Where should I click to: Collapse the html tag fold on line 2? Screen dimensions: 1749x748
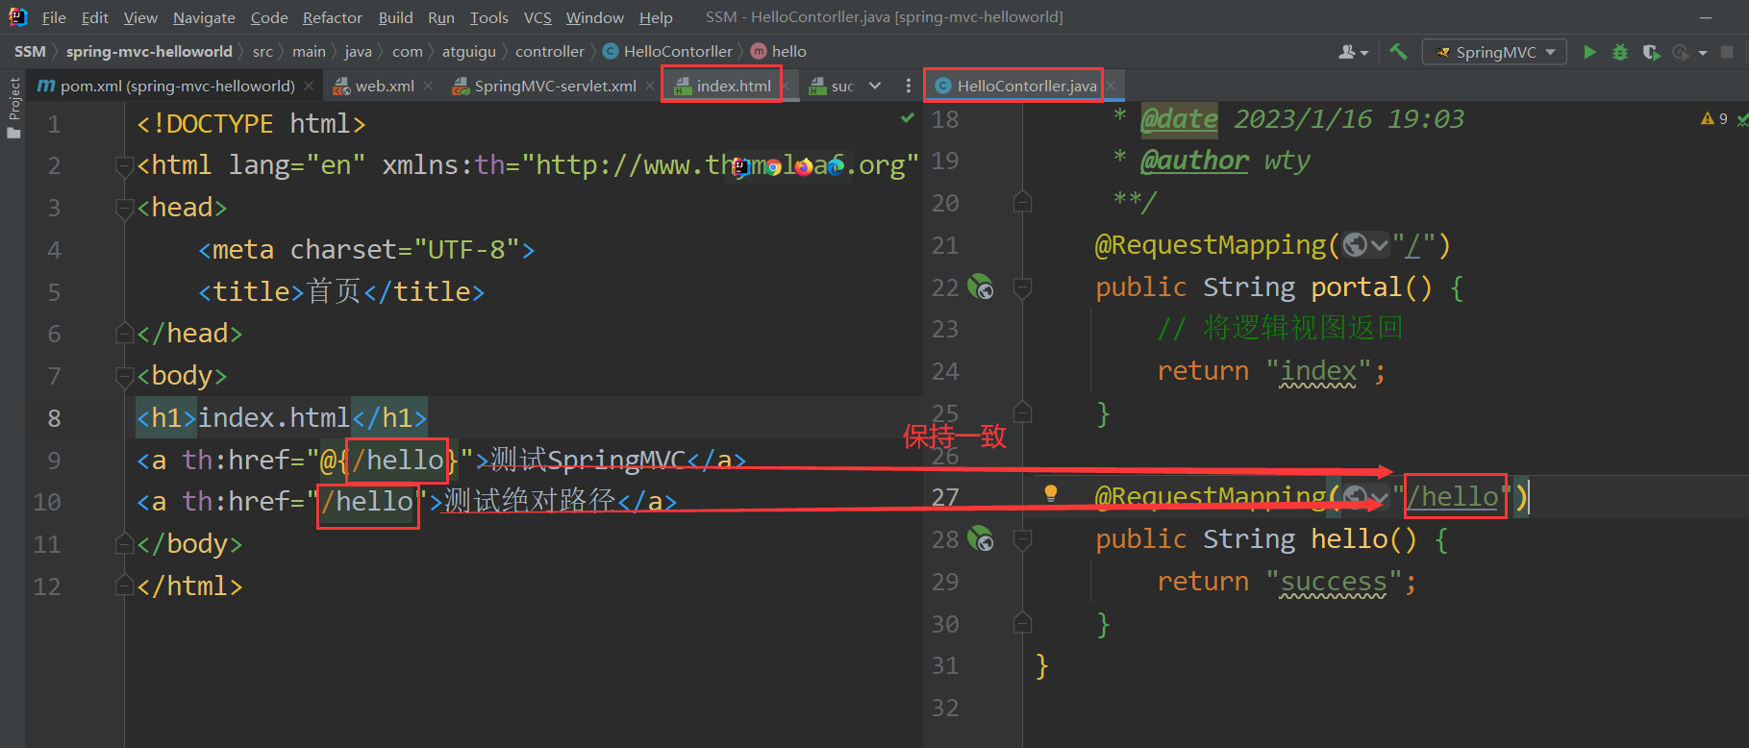pos(123,165)
